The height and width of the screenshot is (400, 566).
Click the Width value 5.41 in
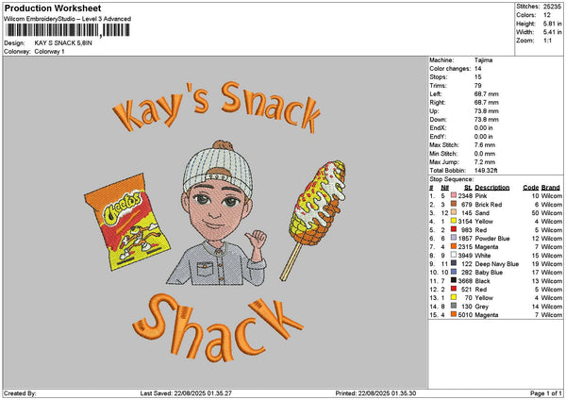pos(553,32)
